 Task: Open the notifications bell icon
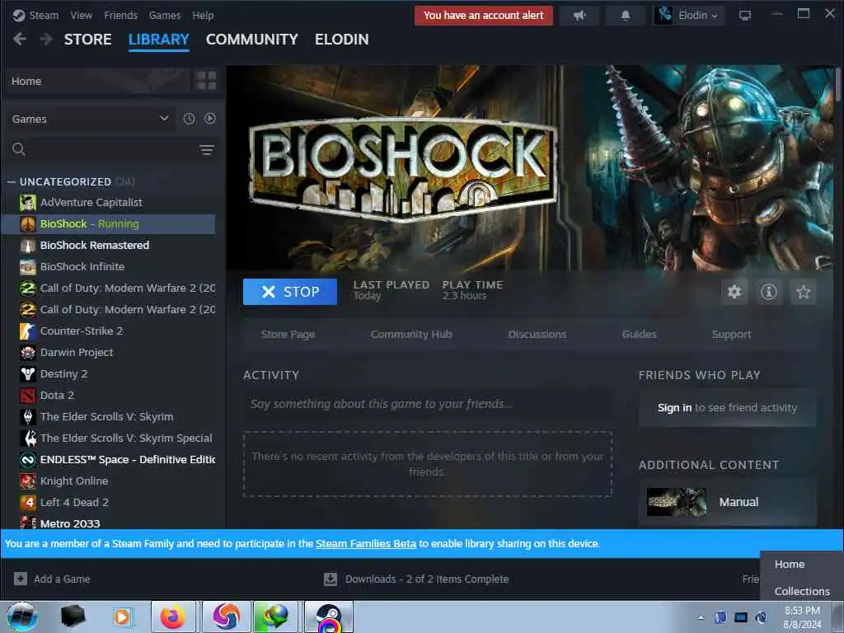pos(625,16)
